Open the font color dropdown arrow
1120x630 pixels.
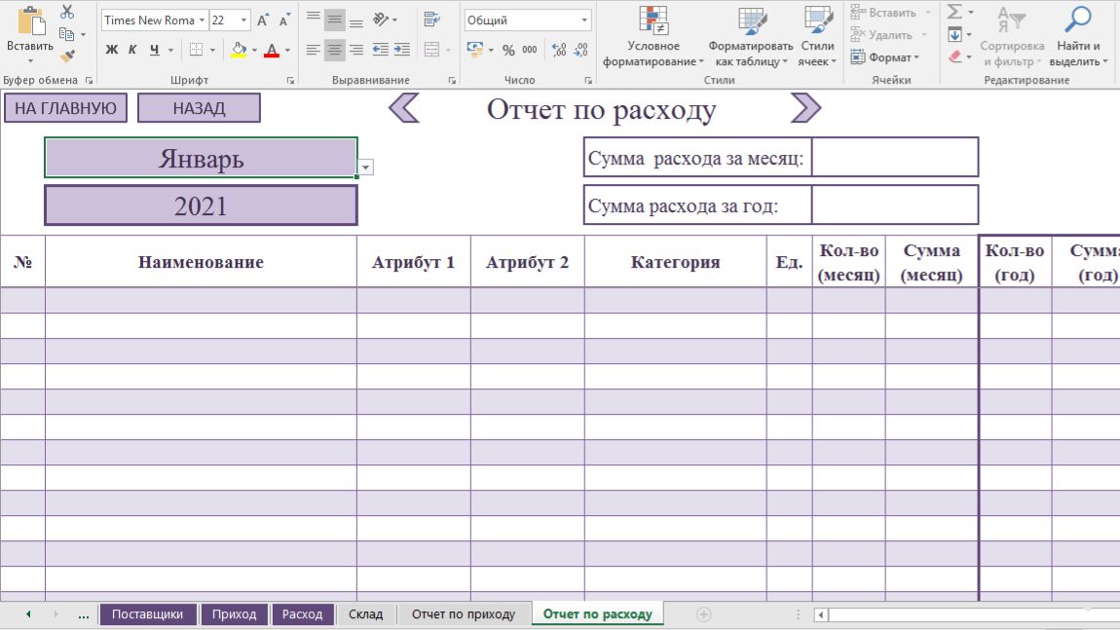click(288, 50)
